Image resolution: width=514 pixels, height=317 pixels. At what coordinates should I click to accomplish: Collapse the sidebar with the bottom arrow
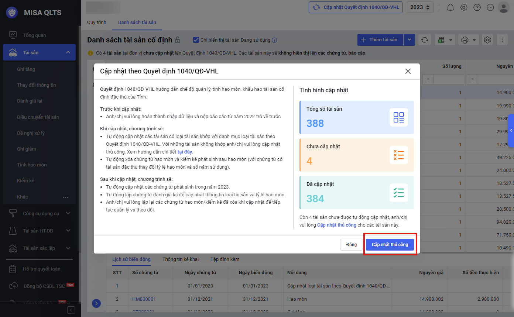tap(71, 310)
